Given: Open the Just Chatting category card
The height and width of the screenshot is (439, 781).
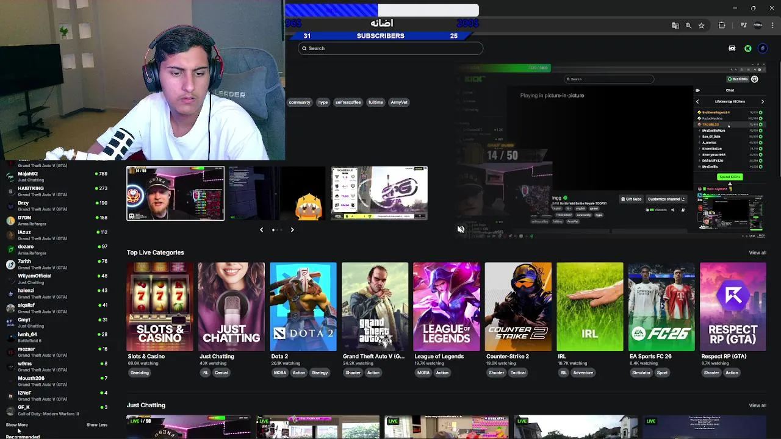Looking at the screenshot, I should click(231, 307).
